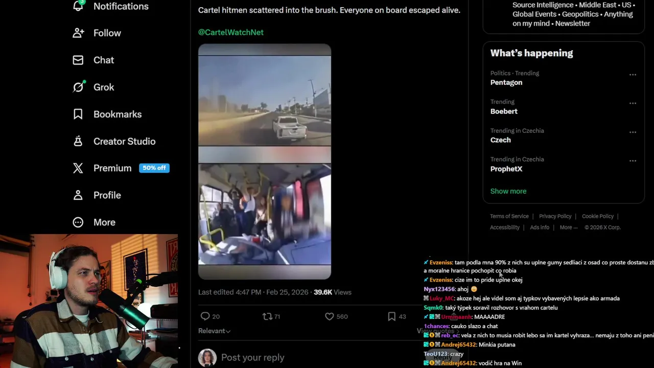This screenshot has width=654, height=368.
Task: Open Bookmarks icon in sidebar
Action: click(78, 114)
